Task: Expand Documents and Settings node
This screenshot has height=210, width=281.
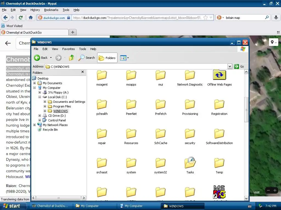Action: pos(45,102)
